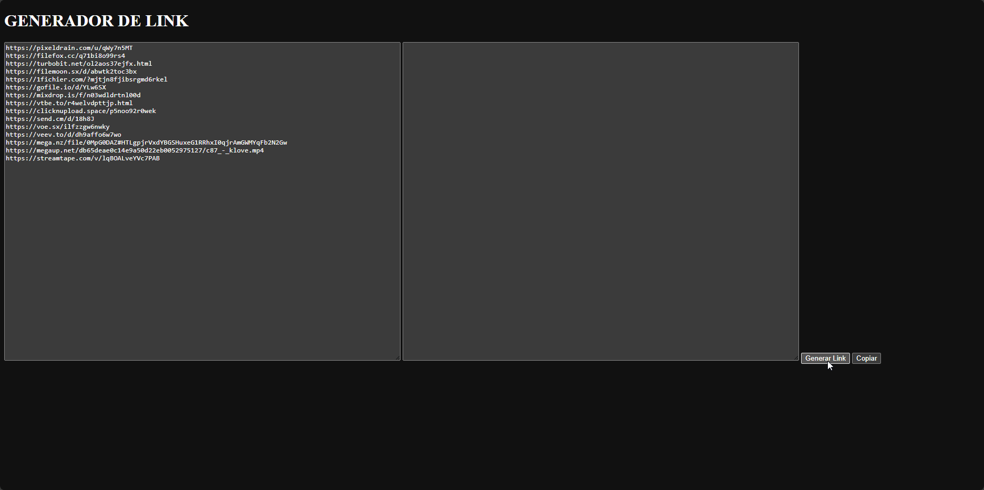Place cursor on the pixeldrain.com URL line
The height and width of the screenshot is (490, 984).
[69, 48]
